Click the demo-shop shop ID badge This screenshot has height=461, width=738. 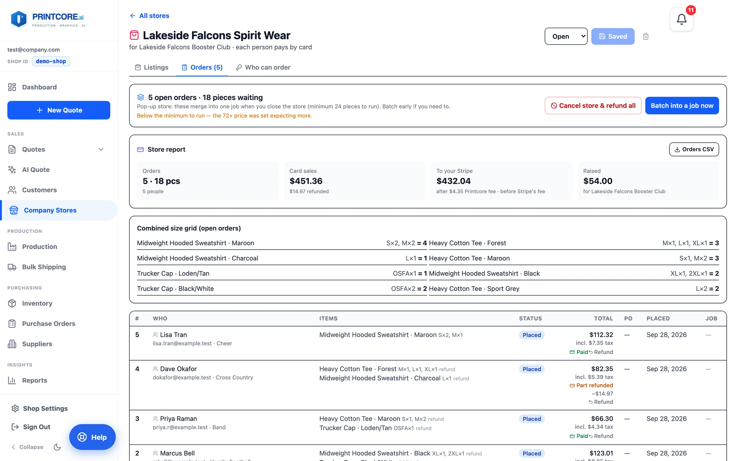51,61
